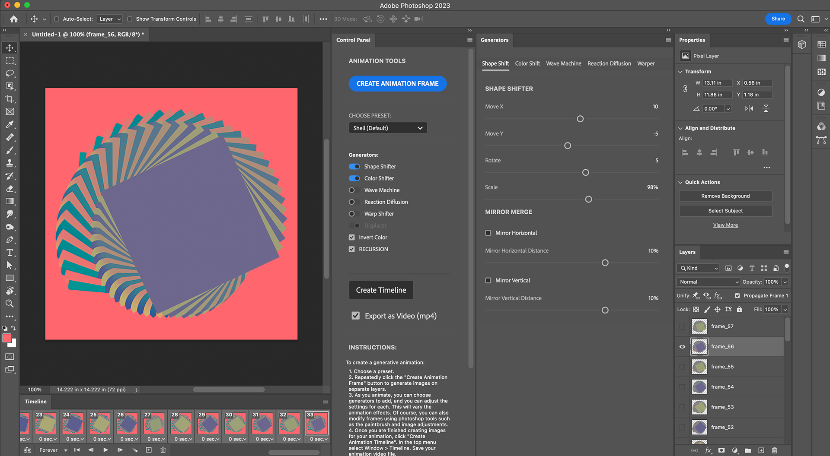Open the Auto-Select Layer dropdown

pos(109,19)
